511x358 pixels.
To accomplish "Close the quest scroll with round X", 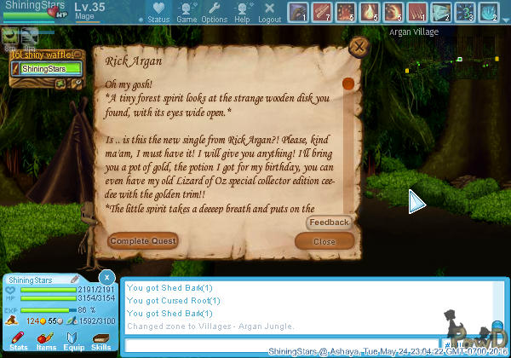I will (359, 46).
